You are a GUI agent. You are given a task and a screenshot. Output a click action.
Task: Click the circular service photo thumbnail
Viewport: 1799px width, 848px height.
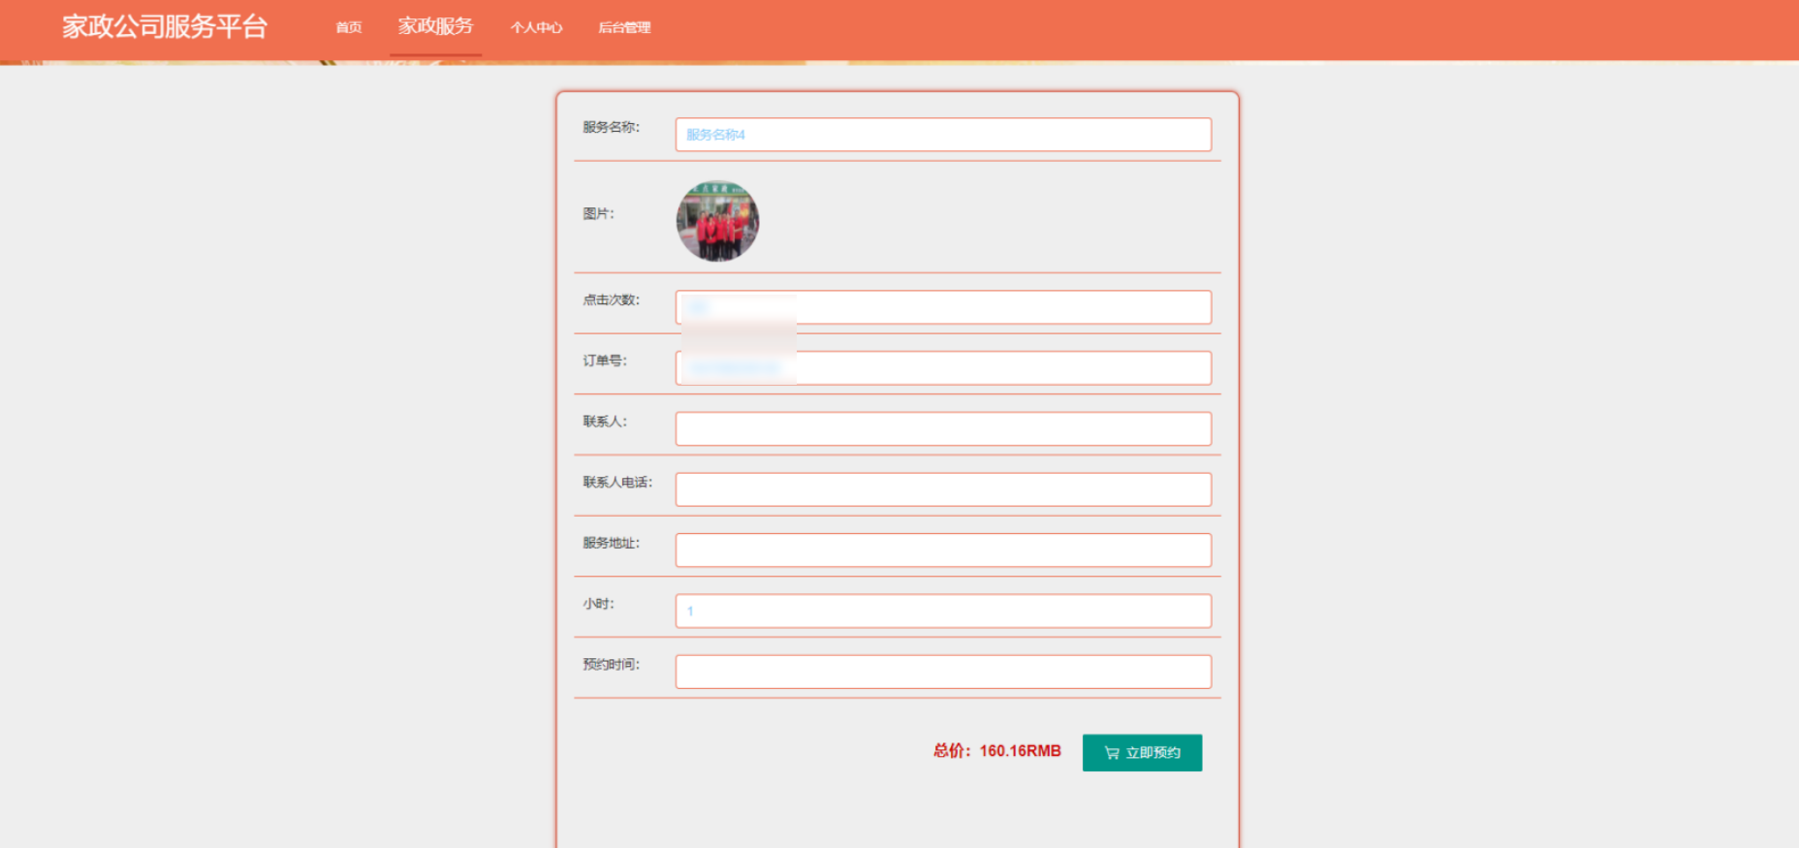pos(717,221)
